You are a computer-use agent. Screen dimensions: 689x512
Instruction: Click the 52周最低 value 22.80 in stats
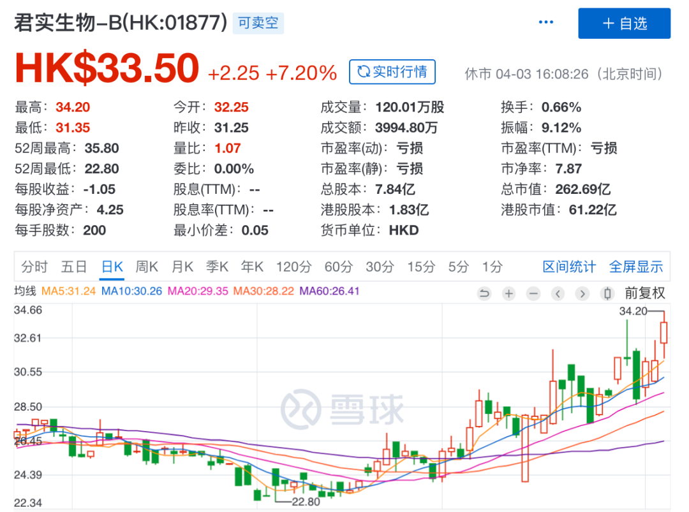point(101,169)
